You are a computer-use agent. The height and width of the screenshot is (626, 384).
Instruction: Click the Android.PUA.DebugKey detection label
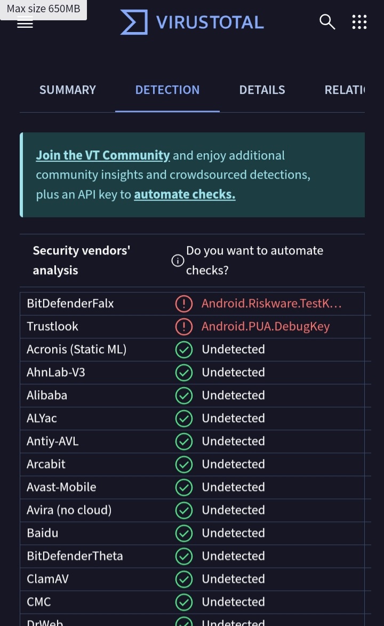(266, 327)
